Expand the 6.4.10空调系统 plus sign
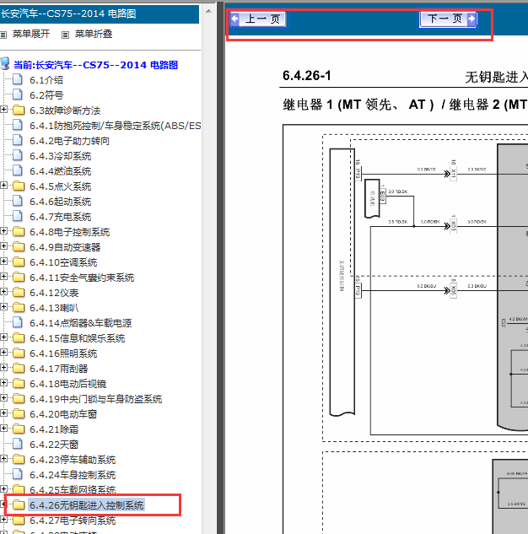The image size is (528, 534). pos(3,262)
